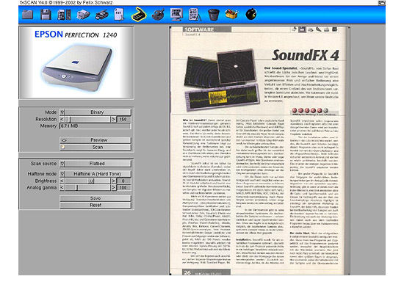This screenshot has height=290, width=404.
Task: Click the Brightness increase right arrow
Action: 113,181
